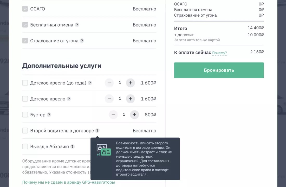
Task: Show help for Второй водитель в договоре
Action: [x=97, y=131]
